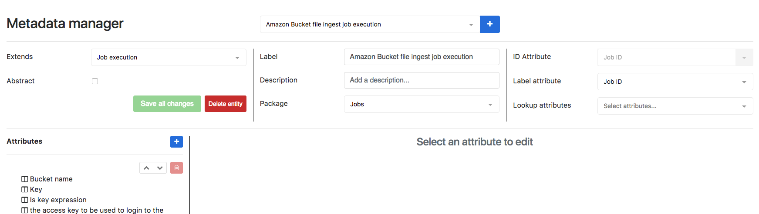Move selected attribute down with arrow
Image resolution: width=759 pixels, height=214 pixels.
[x=160, y=168]
